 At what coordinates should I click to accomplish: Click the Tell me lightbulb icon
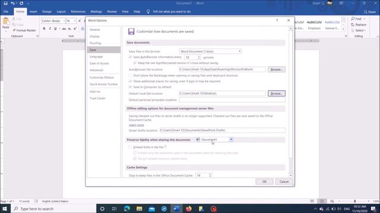[x=148, y=11]
